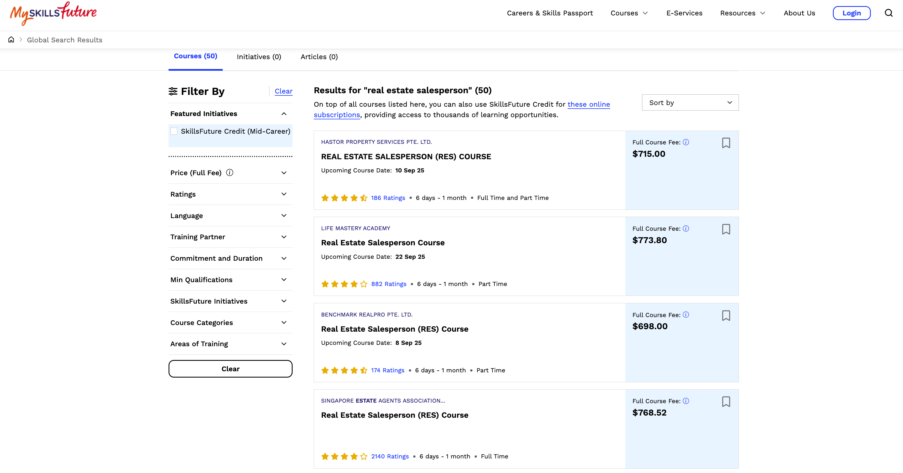The height and width of the screenshot is (473, 903).
Task: Click info icon next to Price (Full Fee)
Action: point(230,172)
